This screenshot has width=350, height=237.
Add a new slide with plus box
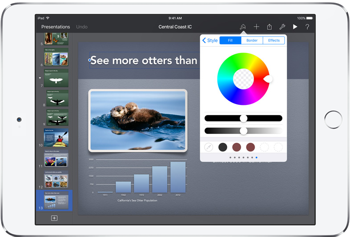point(54,218)
